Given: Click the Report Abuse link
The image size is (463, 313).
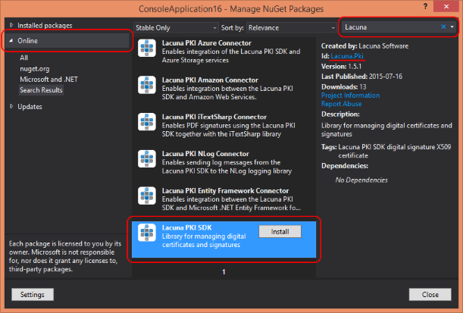Looking at the screenshot, I should coord(341,104).
